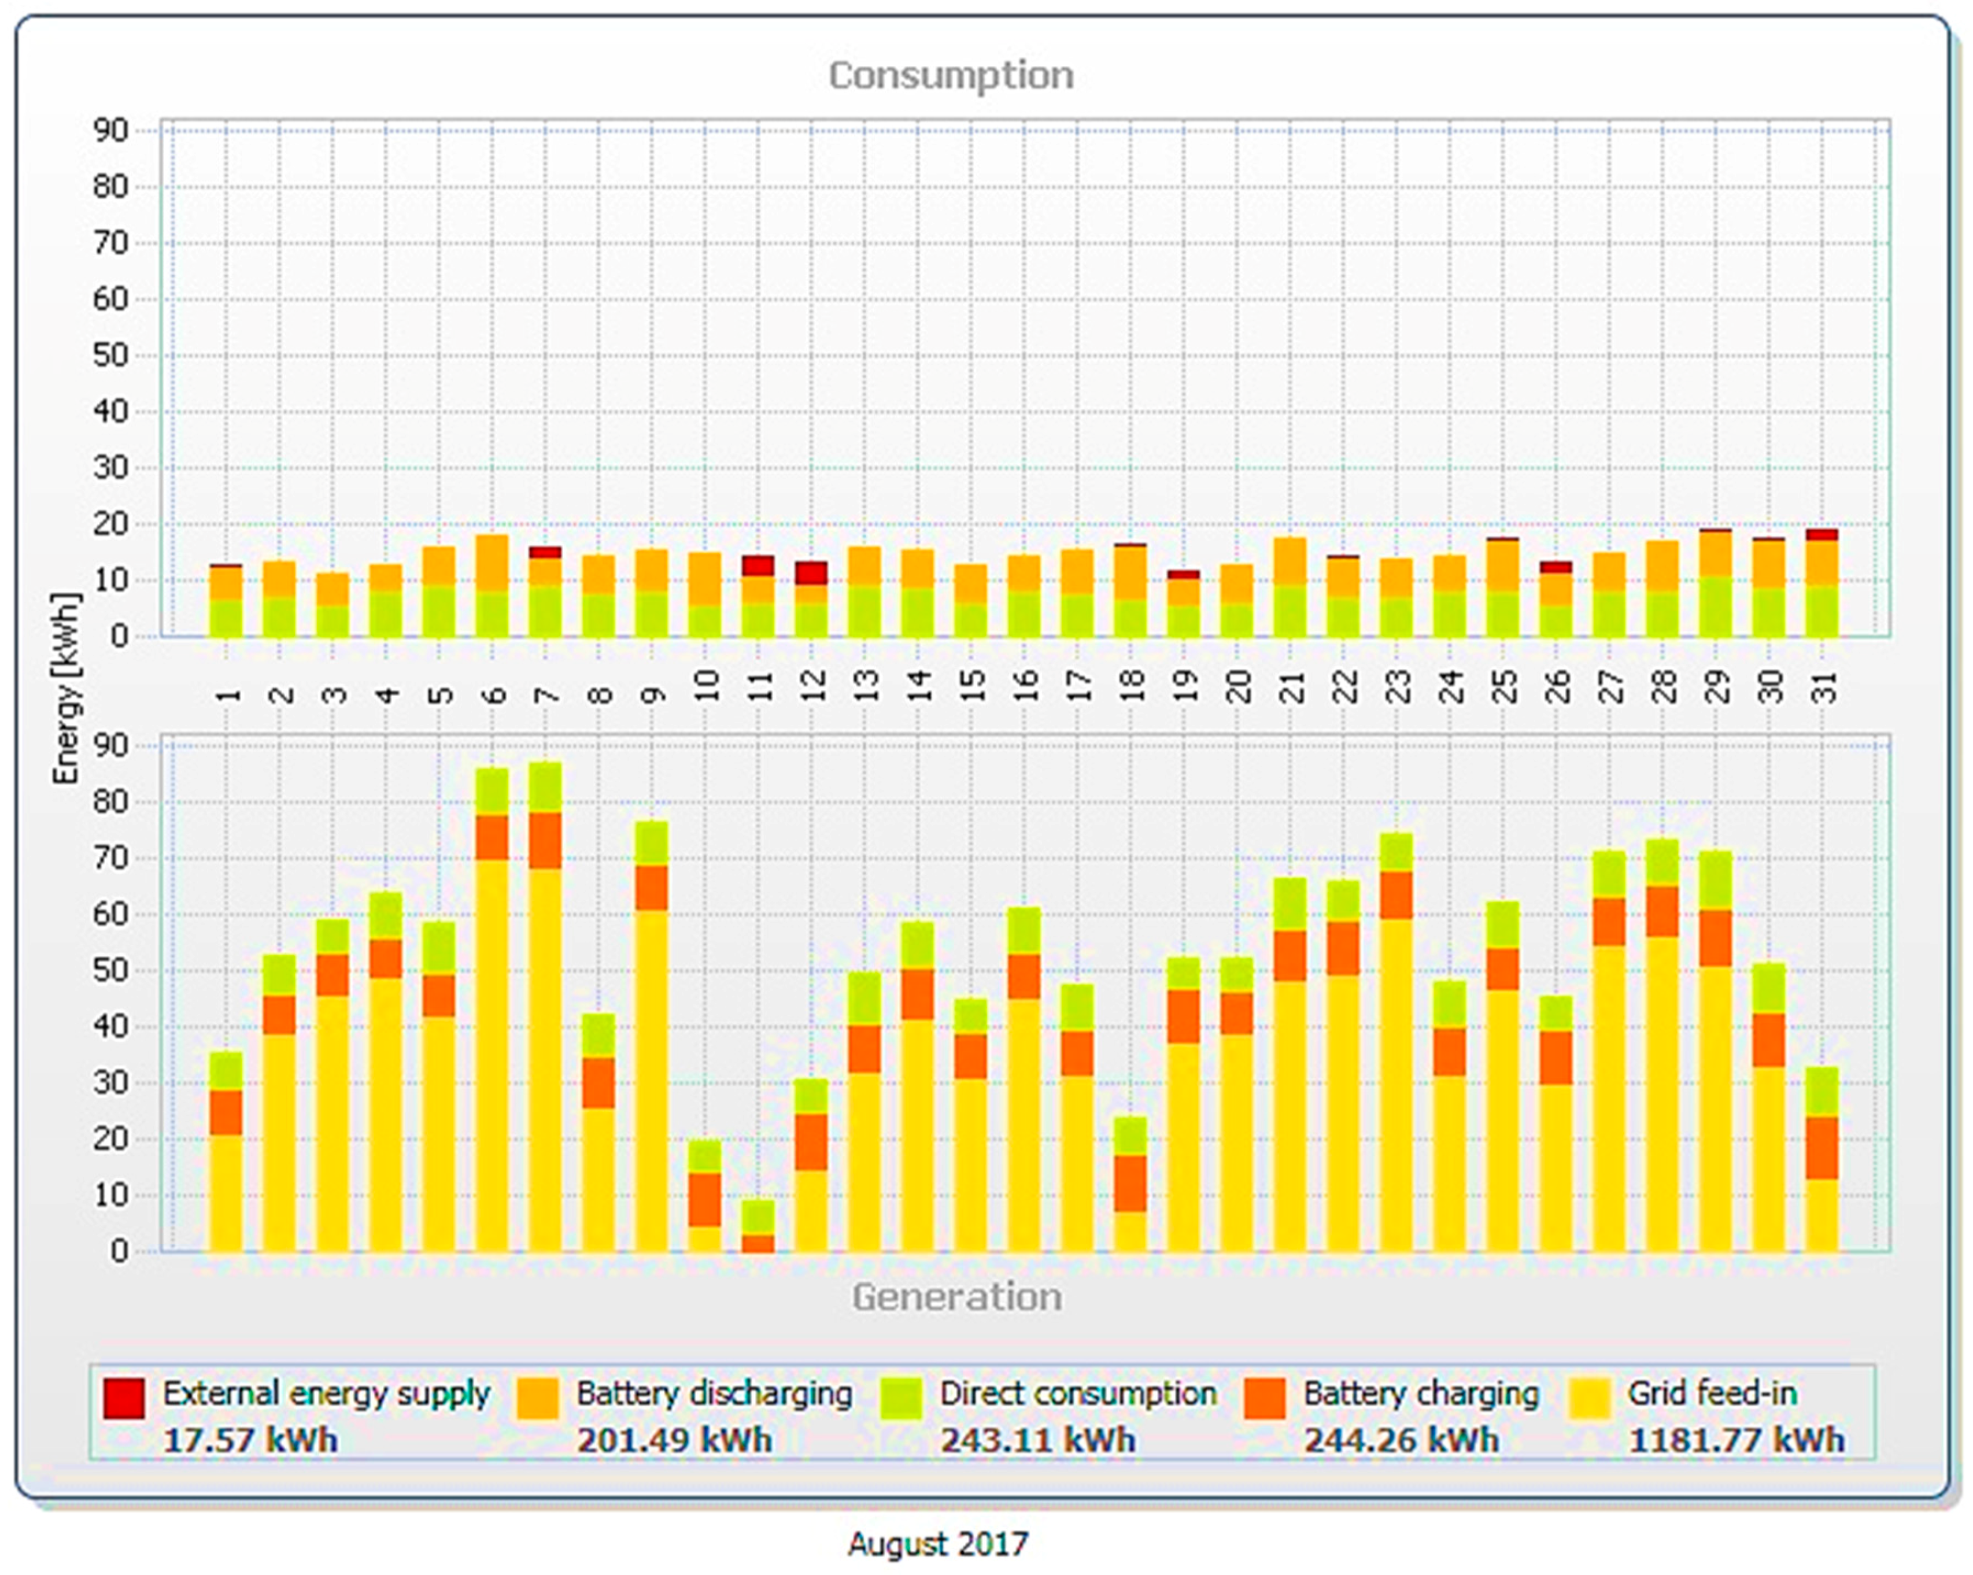Click the Battery charging legend swatch
This screenshot has width=1973, height=1575.
click(x=1266, y=1397)
